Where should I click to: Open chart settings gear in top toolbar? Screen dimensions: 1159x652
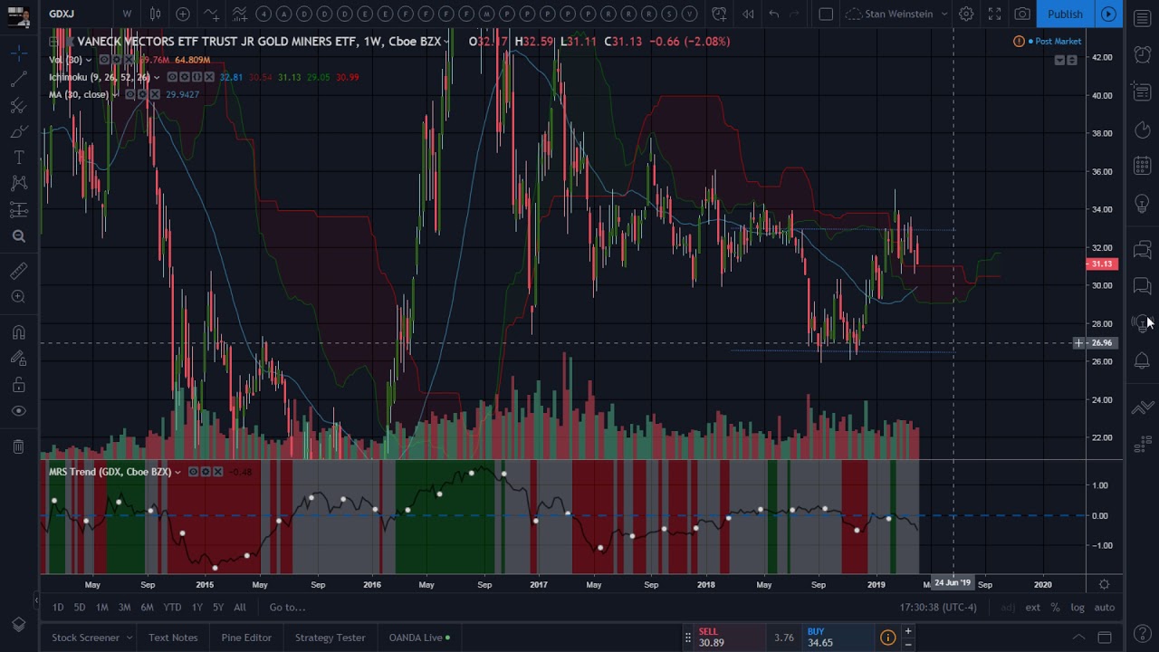point(966,14)
